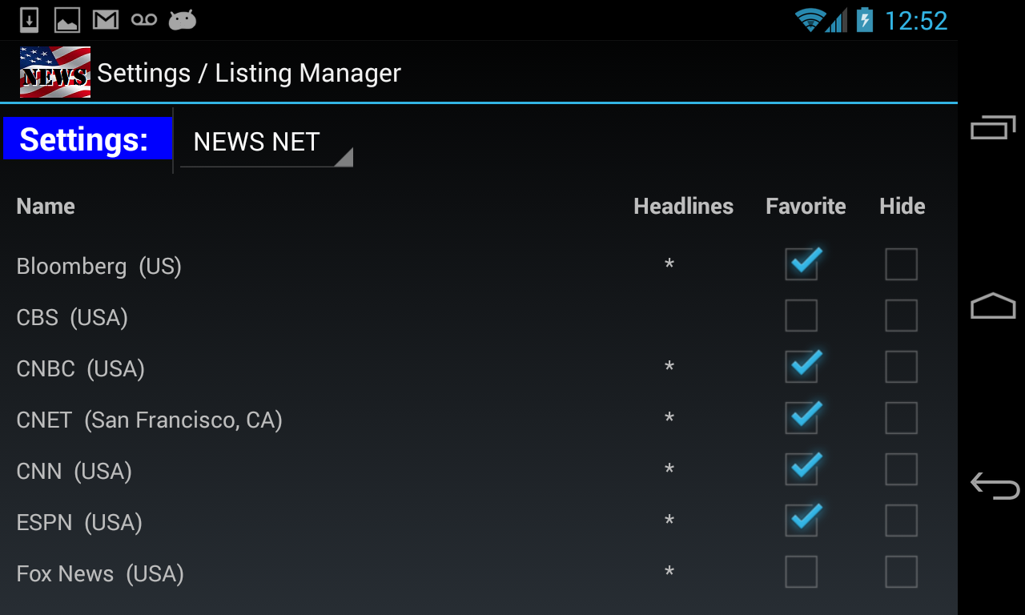Tap the US flag News app icon

tap(55, 72)
